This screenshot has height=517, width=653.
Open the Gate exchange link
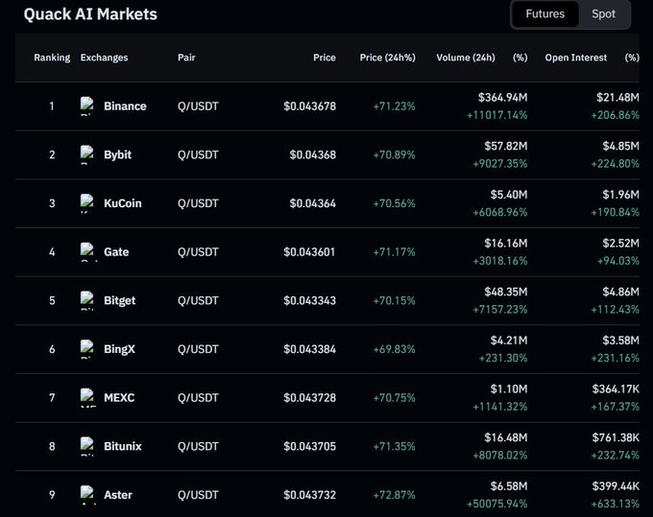[x=116, y=252]
